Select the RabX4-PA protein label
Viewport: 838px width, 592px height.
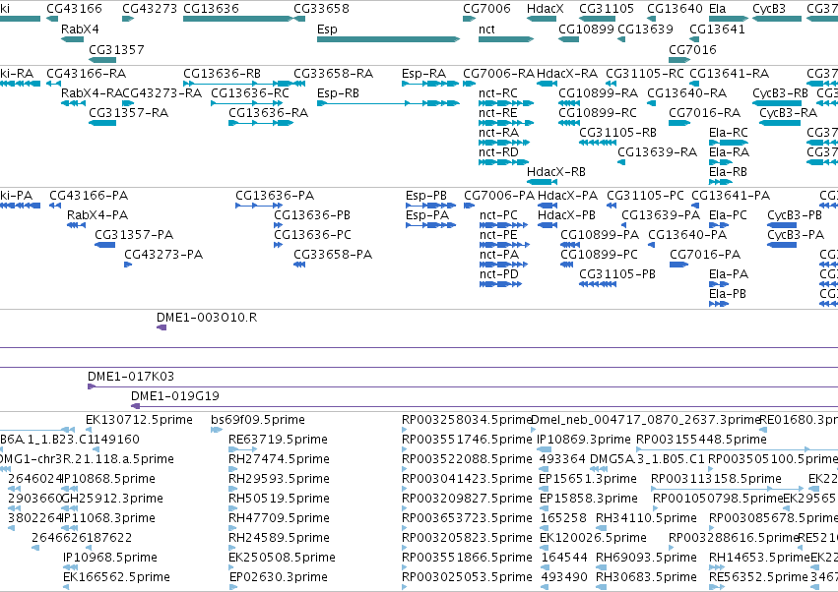[97, 215]
